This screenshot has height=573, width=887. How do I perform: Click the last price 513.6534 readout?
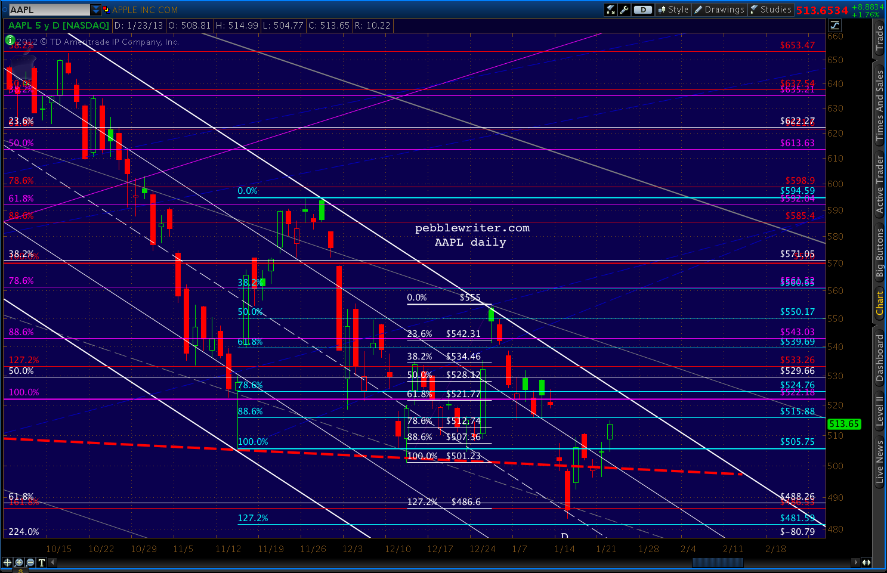821,10
